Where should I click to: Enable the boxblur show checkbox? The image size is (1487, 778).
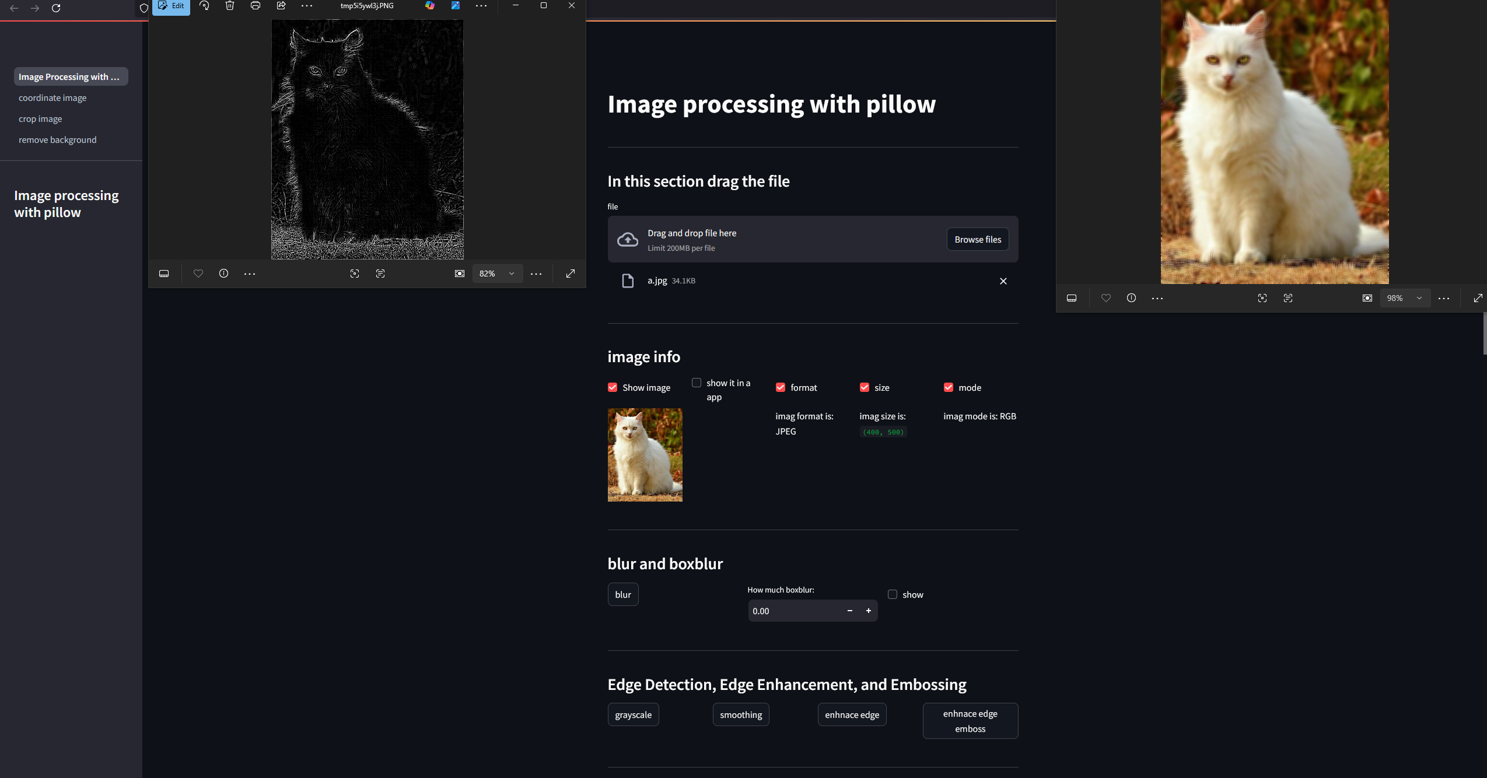(x=893, y=594)
